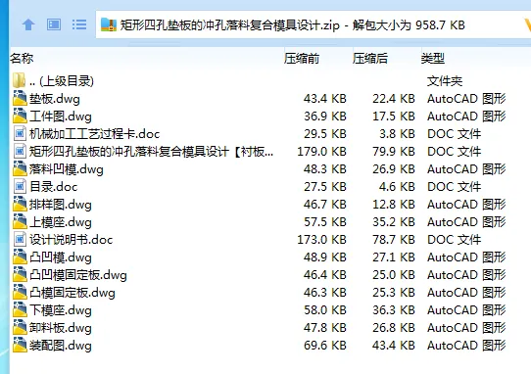This screenshot has width=531, height=374.
Task: Click the 12.8 KB compressed size cell
Action: click(394, 204)
